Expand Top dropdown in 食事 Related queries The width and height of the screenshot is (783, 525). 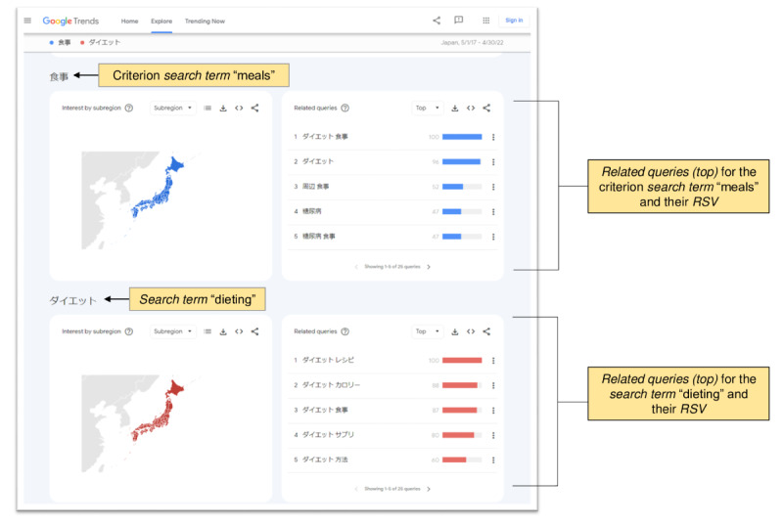[426, 109]
